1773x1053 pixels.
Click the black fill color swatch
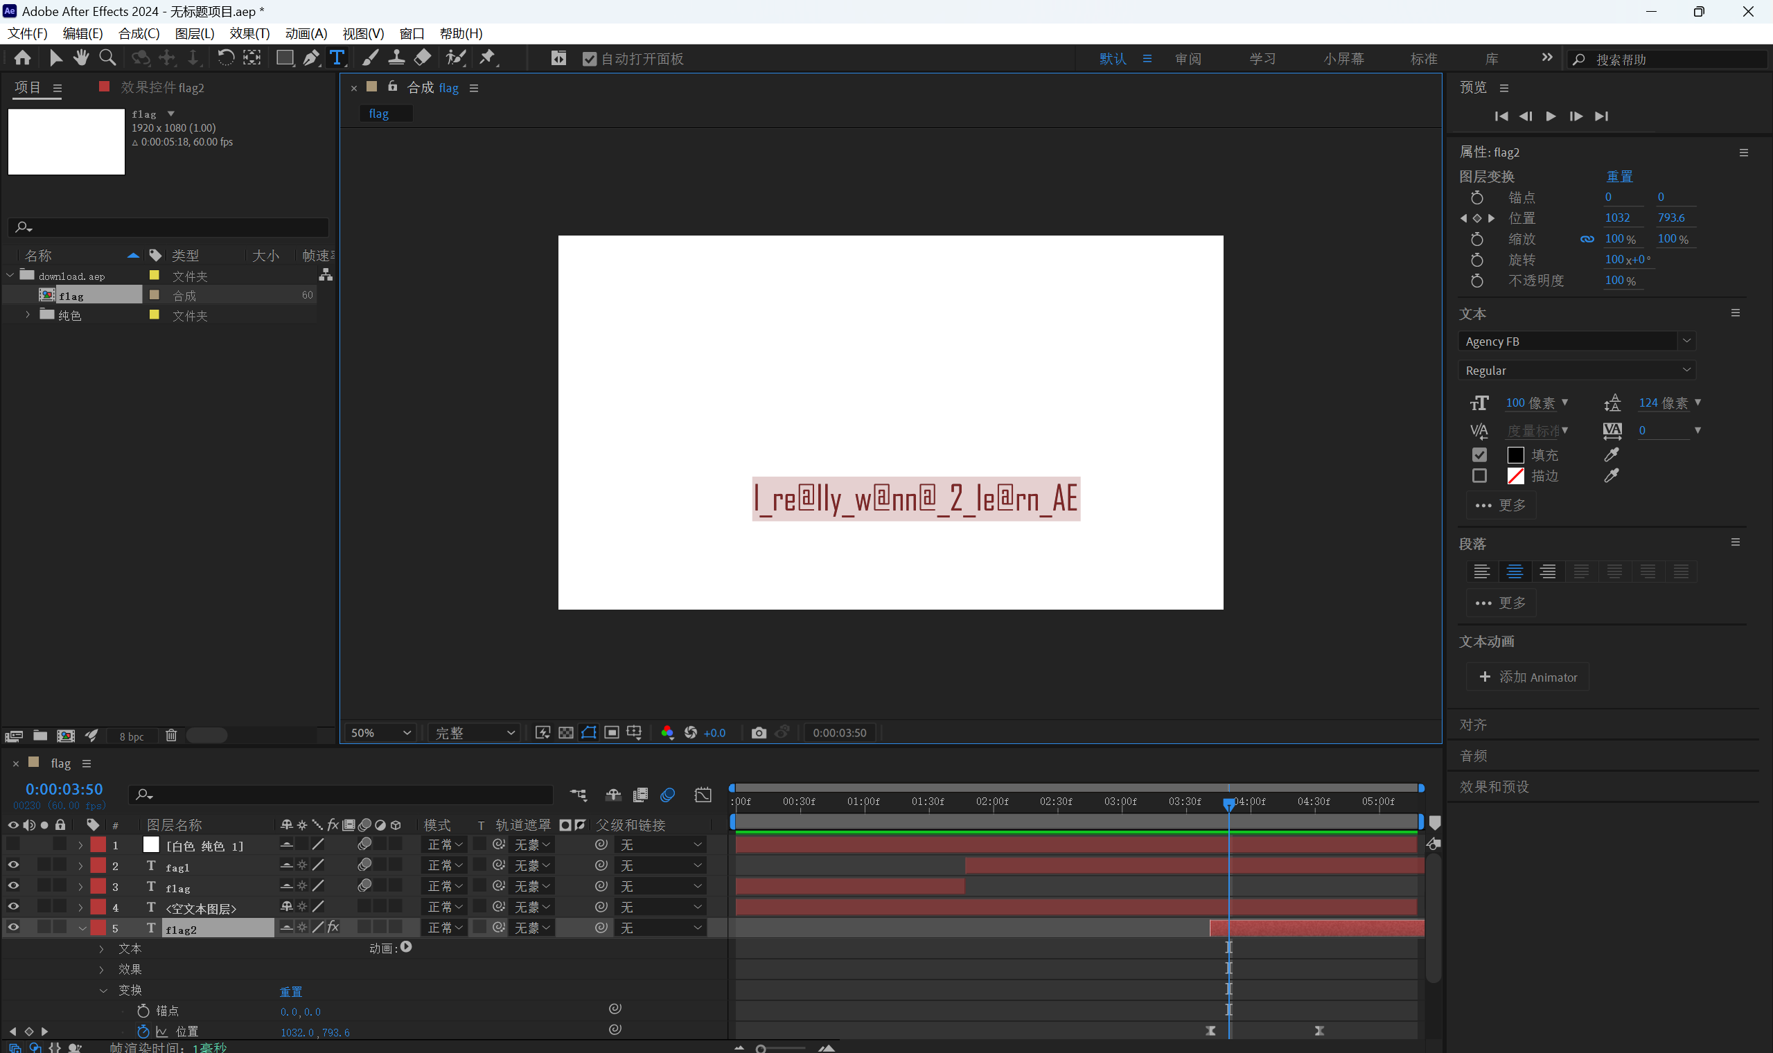point(1515,455)
